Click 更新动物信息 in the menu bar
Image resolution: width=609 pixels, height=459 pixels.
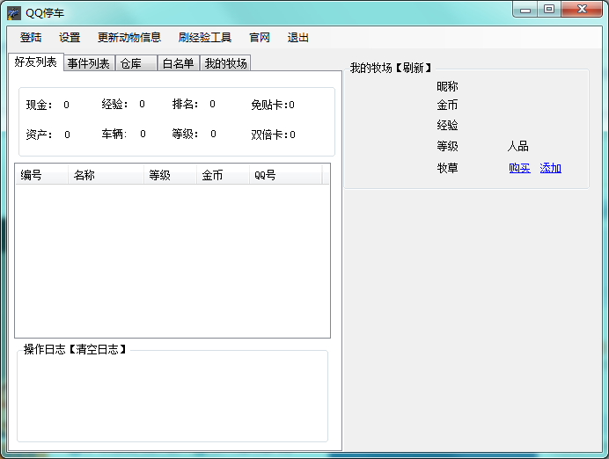(129, 38)
